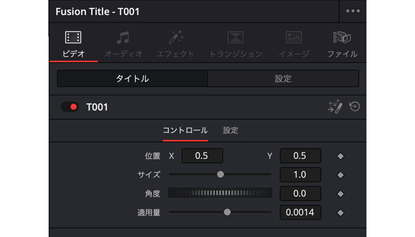The image size is (415, 237).
Task: Switch to the コントロール tab
Action: [x=185, y=130]
